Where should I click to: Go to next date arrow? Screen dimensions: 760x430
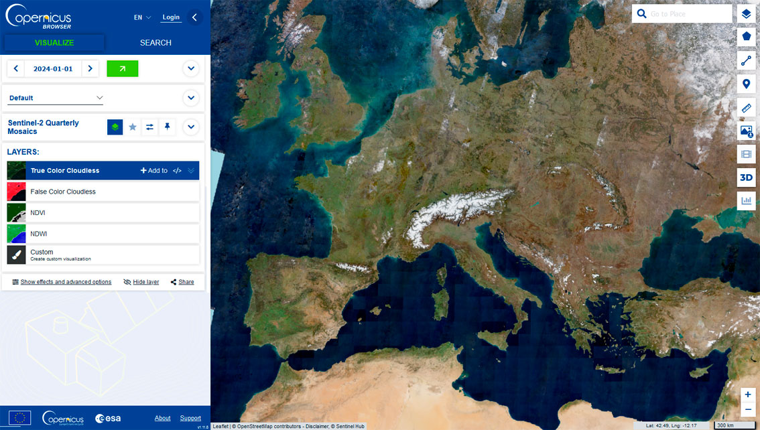90,69
